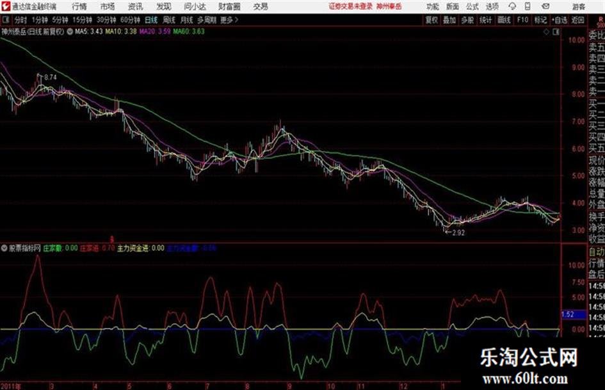Open the 选项 menu
This screenshot has height=390, width=605.
pos(492,6)
